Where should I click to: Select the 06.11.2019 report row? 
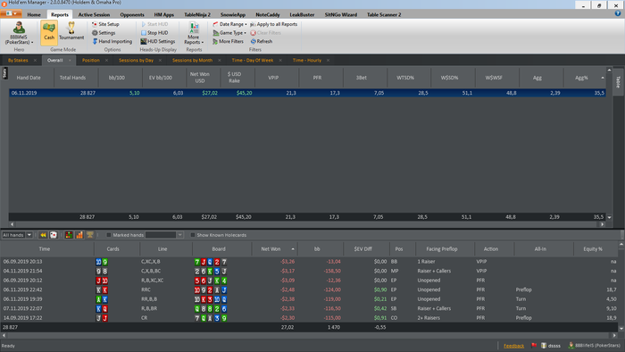pyautogui.click(x=307, y=93)
